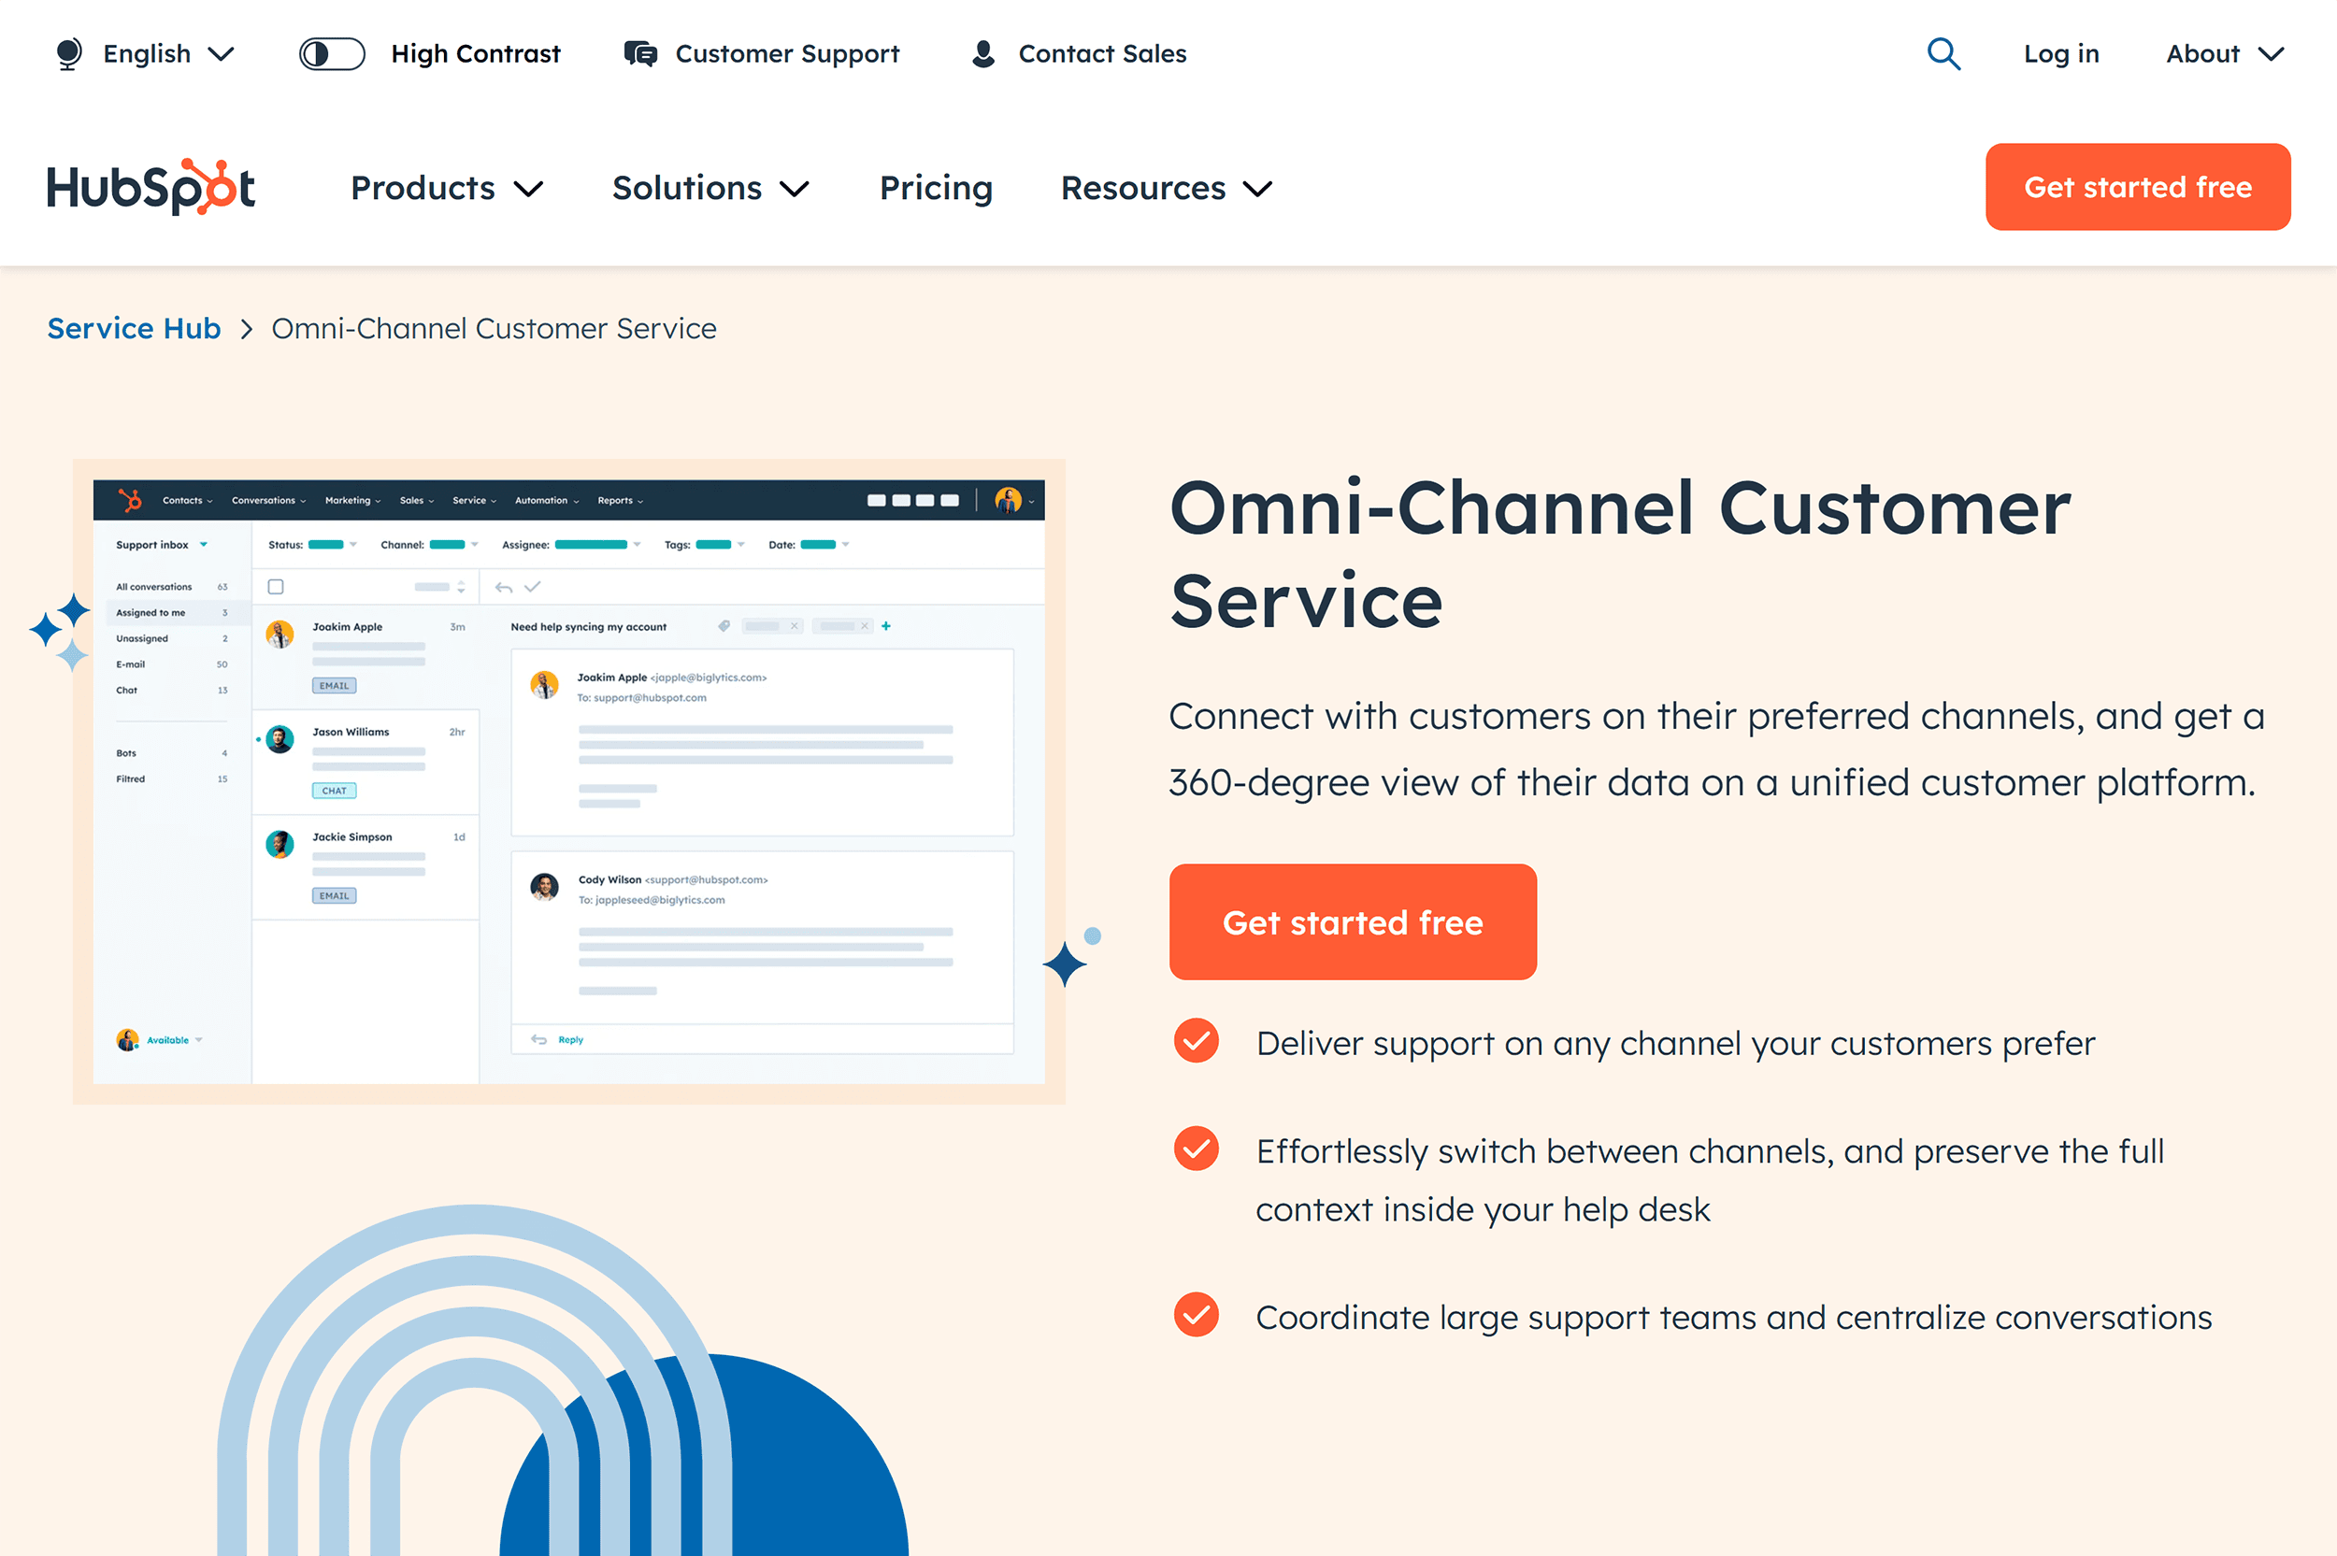
Task: Click the "High Contrast" label text
Action: pos(475,53)
